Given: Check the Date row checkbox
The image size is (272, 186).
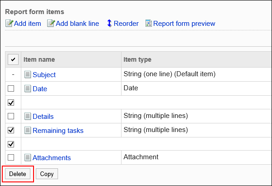Looking at the screenshot, I should (11, 88).
